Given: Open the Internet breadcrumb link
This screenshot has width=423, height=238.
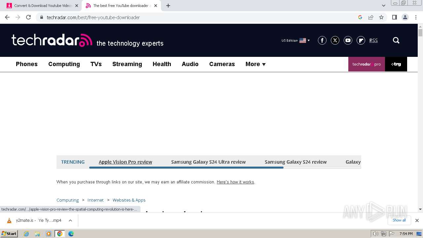Looking at the screenshot, I should click(x=96, y=200).
